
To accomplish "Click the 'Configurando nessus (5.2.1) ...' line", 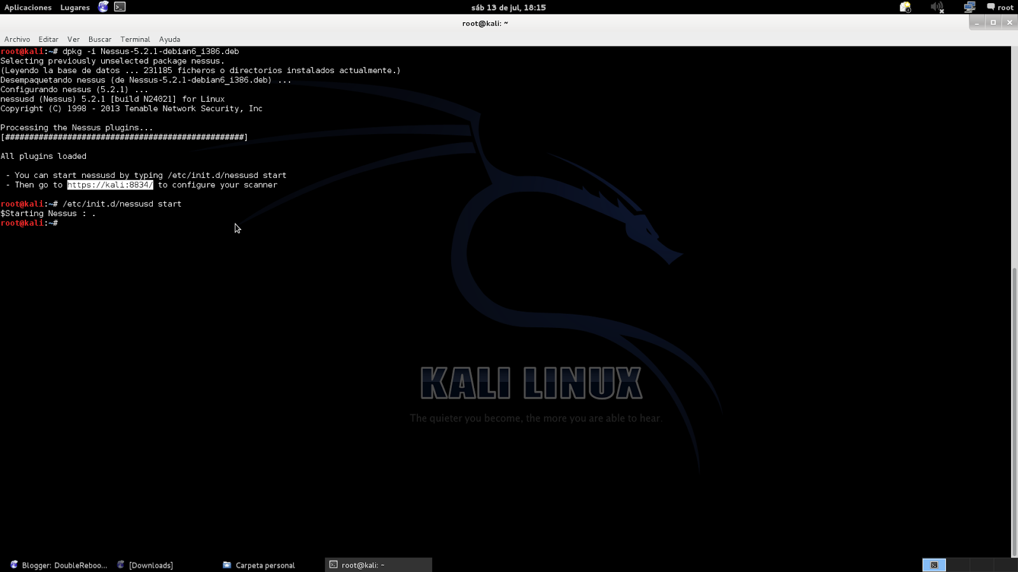I will click(x=74, y=90).
